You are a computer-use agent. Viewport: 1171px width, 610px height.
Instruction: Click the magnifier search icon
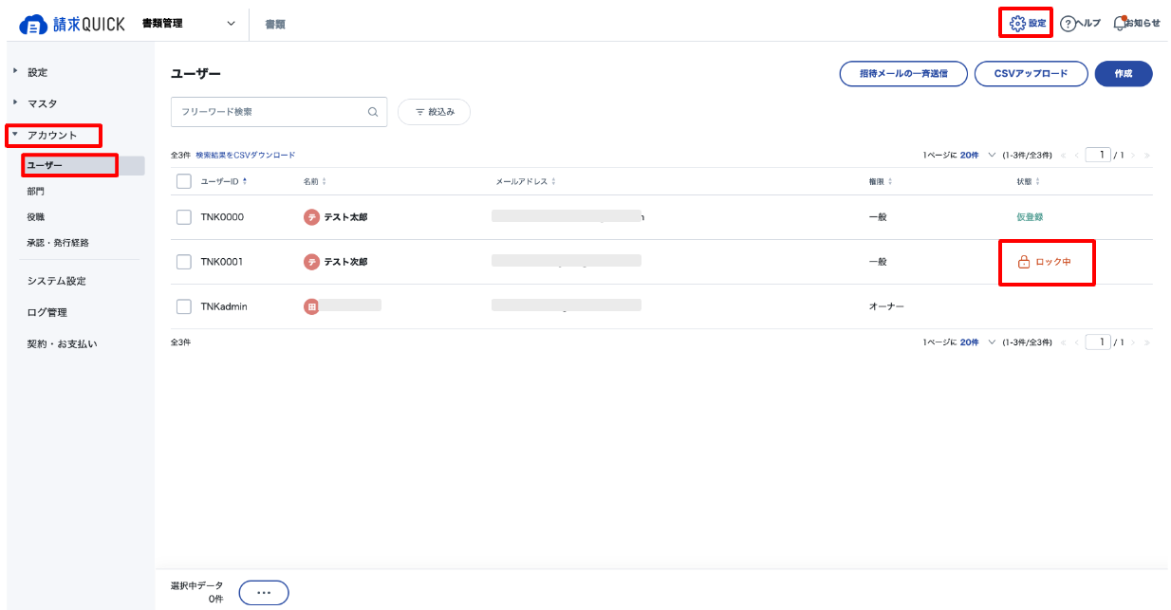point(373,112)
